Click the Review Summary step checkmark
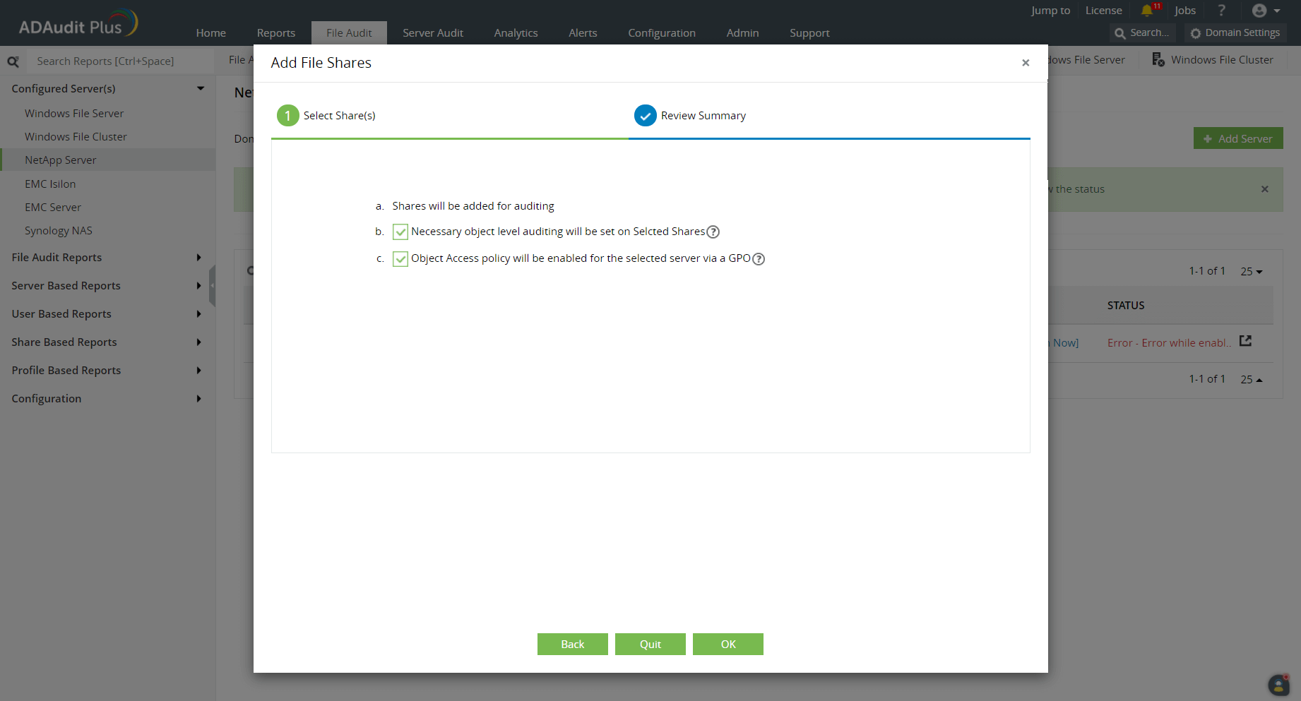 646,116
